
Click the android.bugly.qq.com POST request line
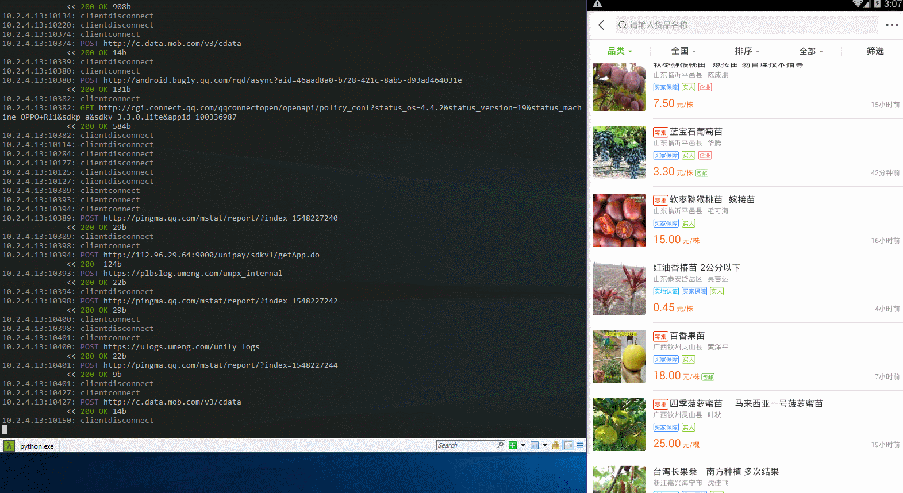tap(232, 80)
